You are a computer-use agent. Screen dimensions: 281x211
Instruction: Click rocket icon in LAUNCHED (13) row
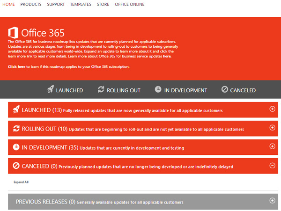click(16, 109)
